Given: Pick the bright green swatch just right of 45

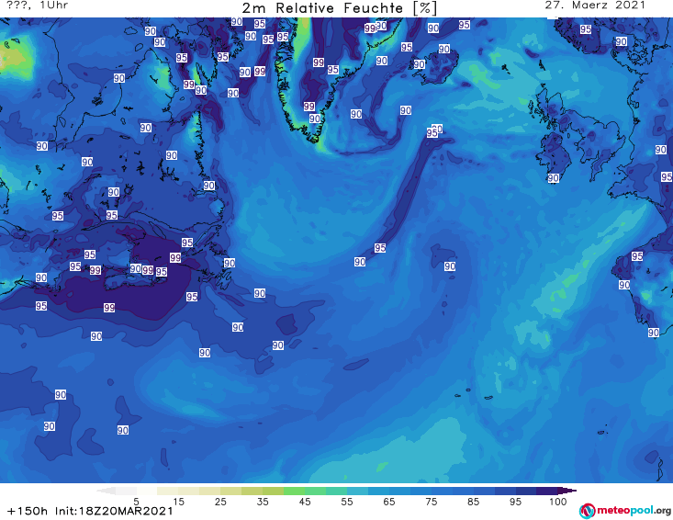Looking at the screenshot, I should pyautogui.click(x=316, y=491).
